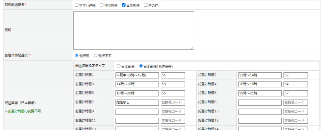Uncheck the 日本郵便 carrier checkbox
The height and width of the screenshot is (130, 324).
[x=124, y=5]
